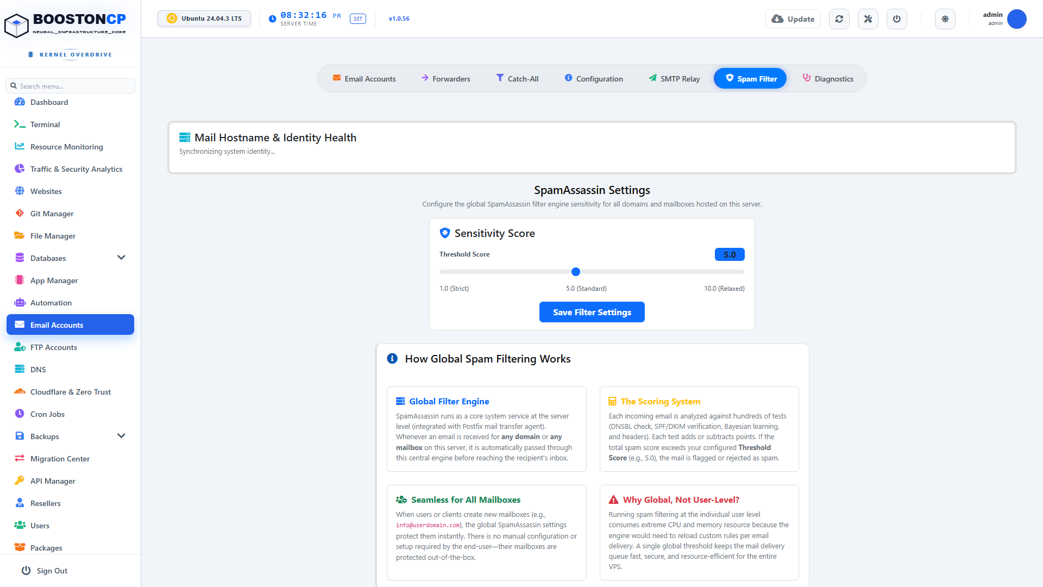The image size is (1043, 587).
Task: Open Git Manager
Action: coord(70,214)
